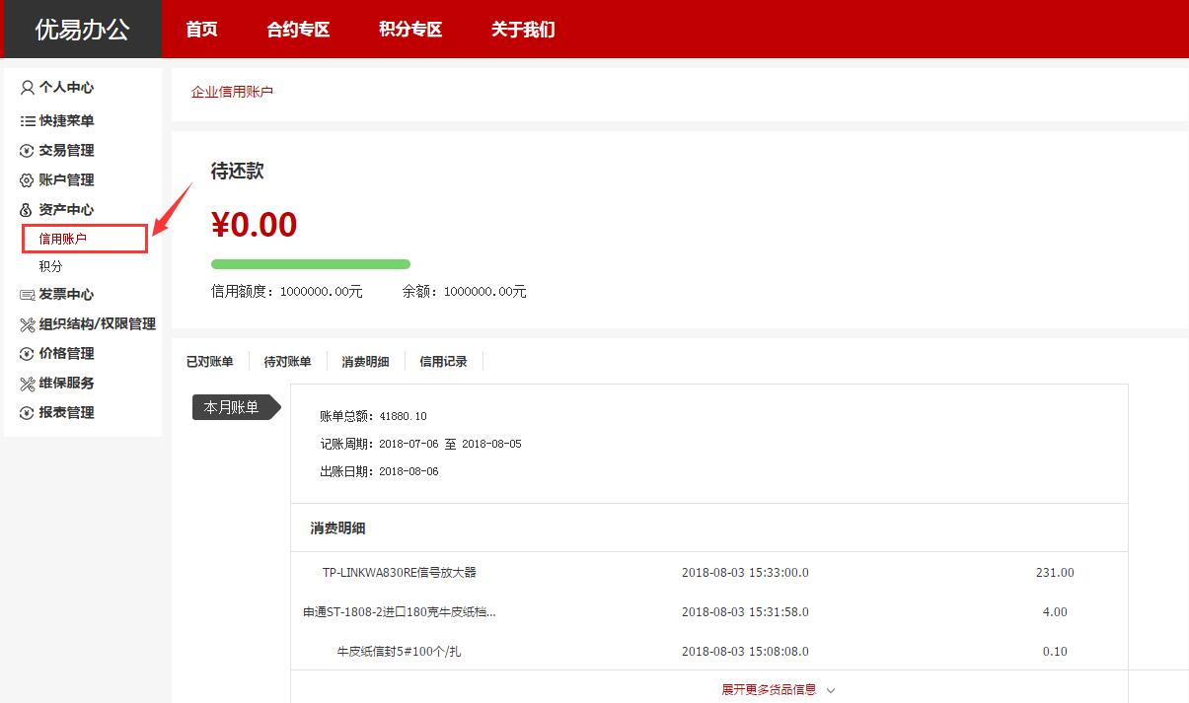Image resolution: width=1189 pixels, height=703 pixels.
Task: Open 合约专区 in top navigation
Action: [x=298, y=30]
